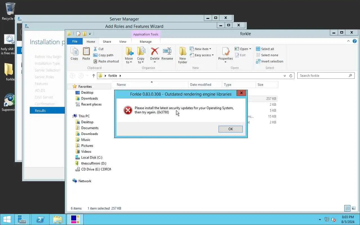This screenshot has height=225, width=360.
Task: Click the Paste ribbon icon
Action: [x=86, y=53]
